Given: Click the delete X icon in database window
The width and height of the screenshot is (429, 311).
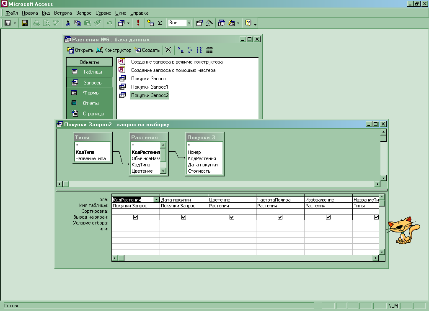Looking at the screenshot, I should pyautogui.click(x=168, y=50).
